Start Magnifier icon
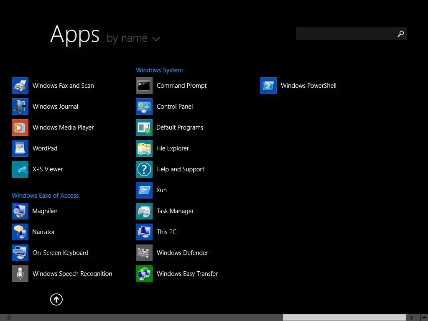Screen dimensions: 428x321 [x=20, y=211]
